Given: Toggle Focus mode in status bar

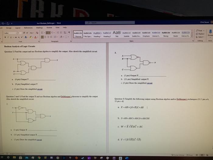Looking at the screenshot, I should click(x=190, y=155).
